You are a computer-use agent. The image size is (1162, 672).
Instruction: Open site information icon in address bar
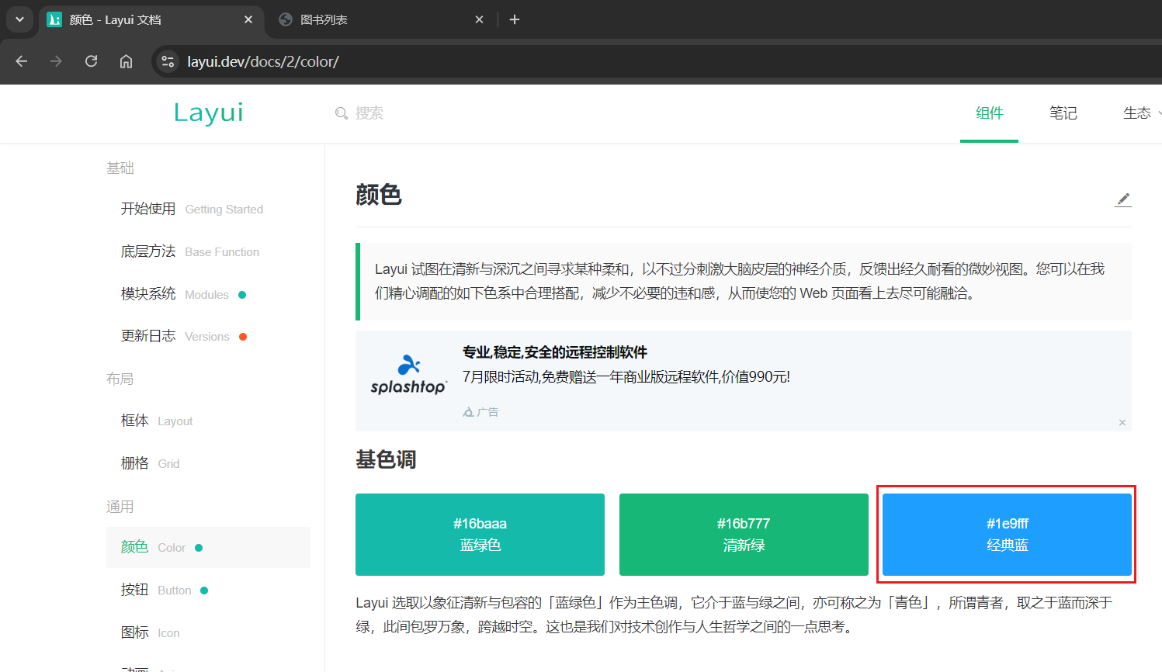[x=168, y=61]
